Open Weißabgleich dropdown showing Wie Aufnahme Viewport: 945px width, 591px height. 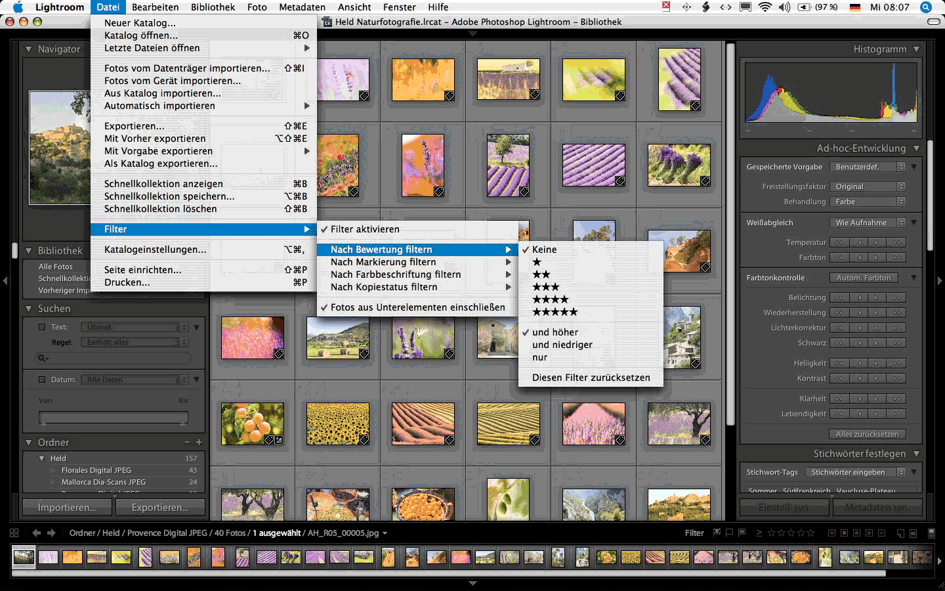pyautogui.click(x=868, y=223)
